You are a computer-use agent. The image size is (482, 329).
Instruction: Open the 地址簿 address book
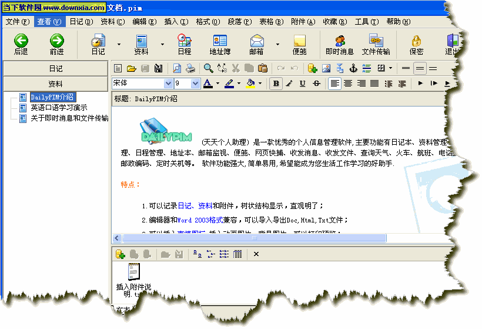pos(220,44)
